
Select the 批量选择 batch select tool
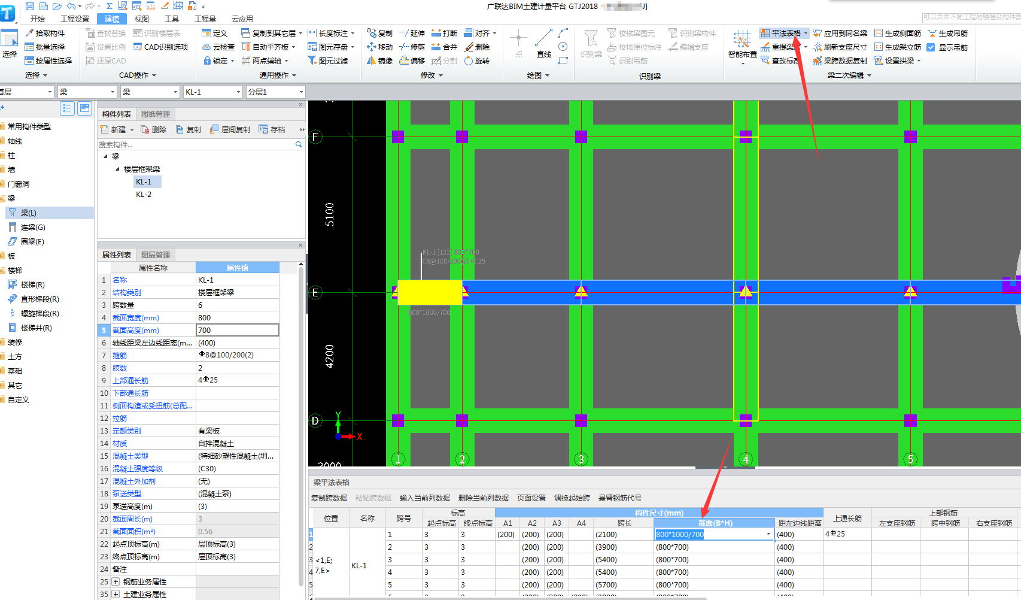pyautogui.click(x=45, y=47)
